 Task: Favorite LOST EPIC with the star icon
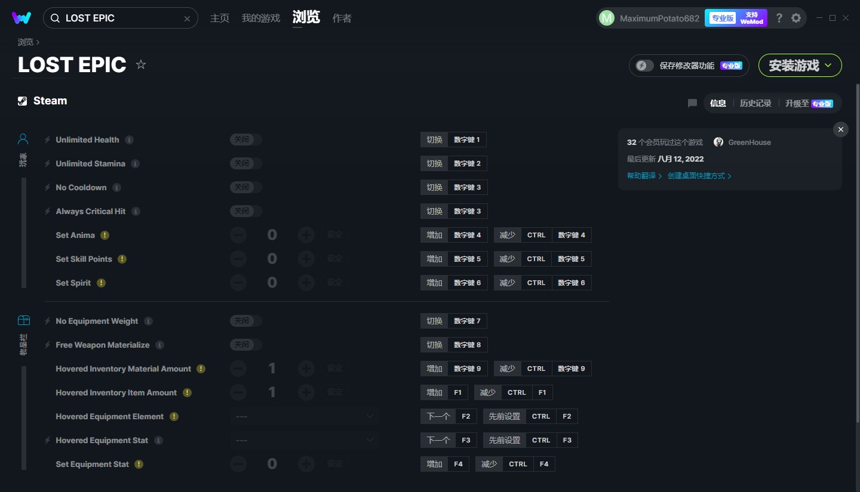coord(141,64)
